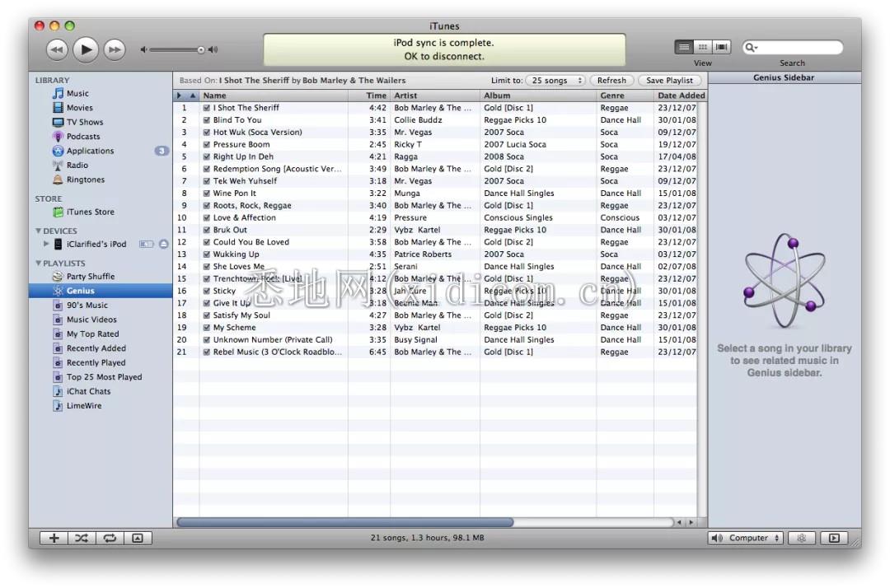Uncheck the Pressure Boom checkbox
890x588 pixels.
click(207, 145)
